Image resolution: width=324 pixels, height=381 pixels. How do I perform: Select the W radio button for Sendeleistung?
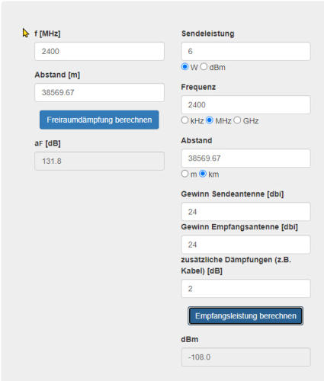[184, 67]
